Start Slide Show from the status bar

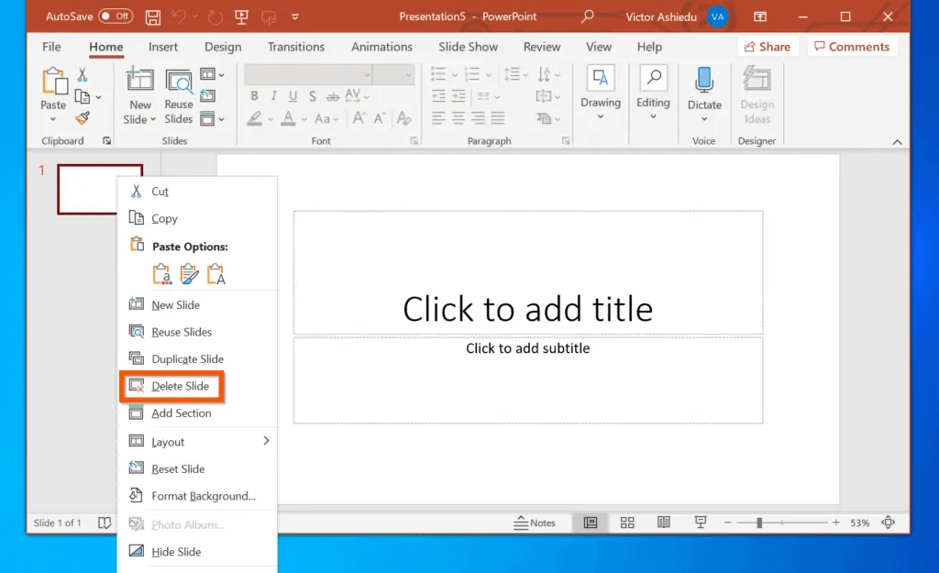700,522
